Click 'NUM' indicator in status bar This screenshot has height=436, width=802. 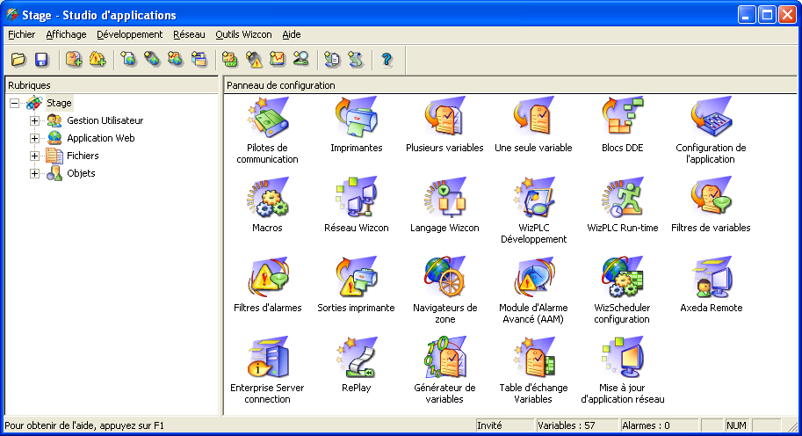[x=736, y=425]
